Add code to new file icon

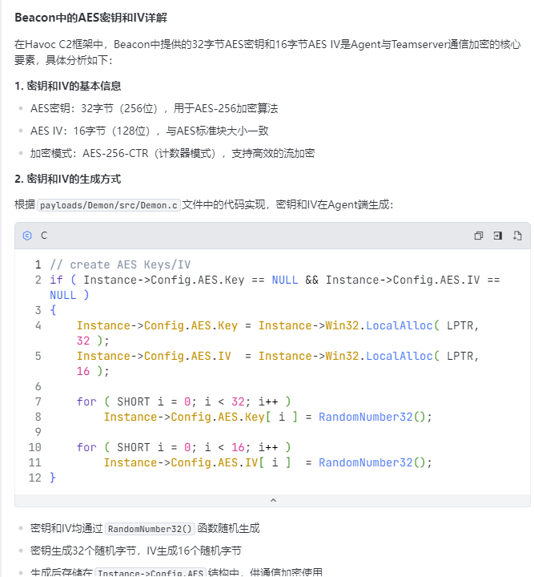tap(517, 236)
